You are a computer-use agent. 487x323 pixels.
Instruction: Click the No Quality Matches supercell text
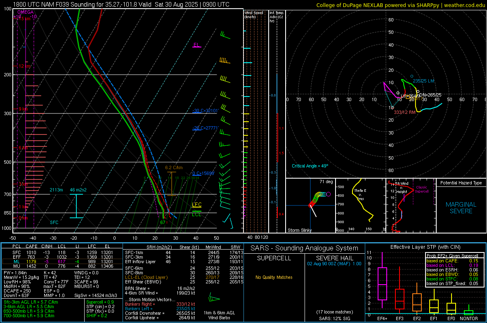pos(274,277)
